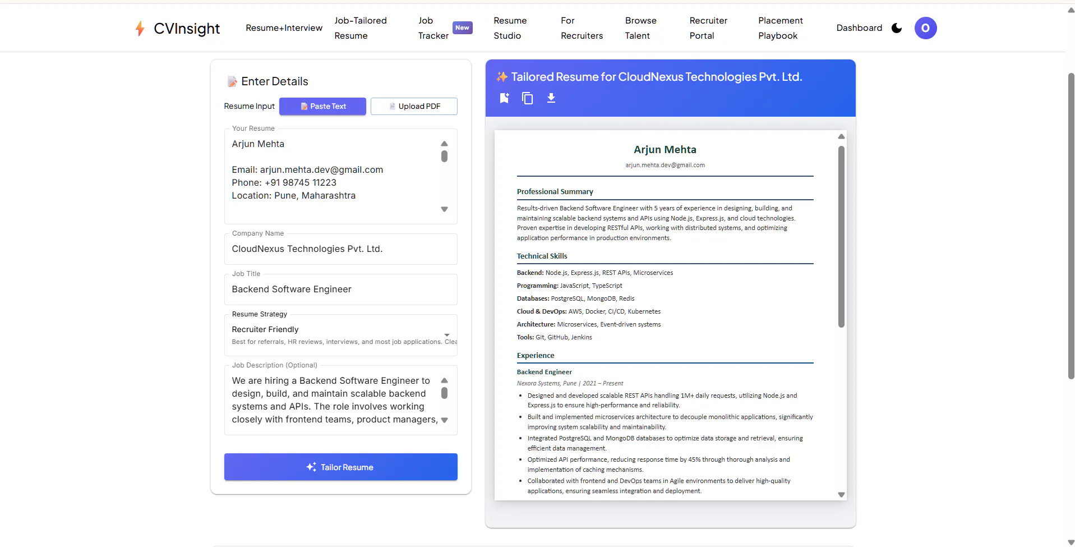
Task: Click resume preview scroll up arrow
Action: coord(841,136)
